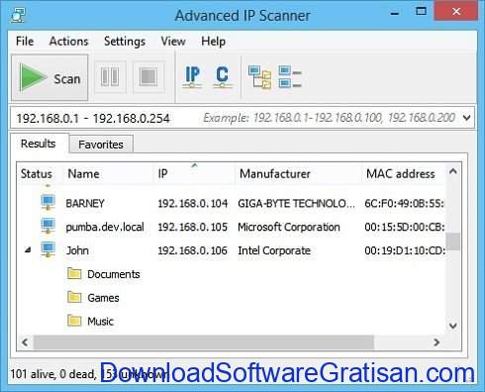Viewport: 485px width, 392px height.
Task: Select the Games shared folder icon
Action: click(x=74, y=297)
